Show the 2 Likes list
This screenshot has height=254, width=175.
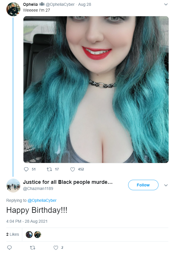(13, 234)
